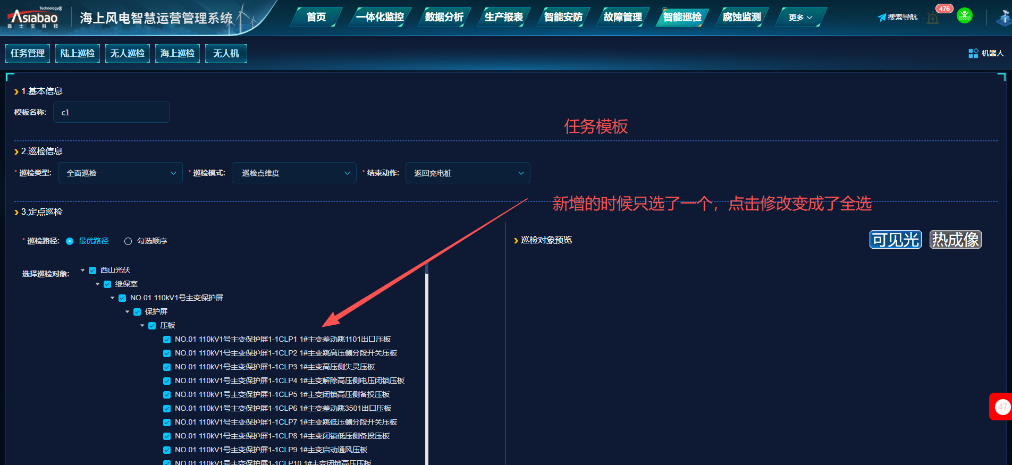Image resolution: width=1012 pixels, height=465 pixels.
Task: Collapse the 继保室 tree node
Action: [x=98, y=284]
